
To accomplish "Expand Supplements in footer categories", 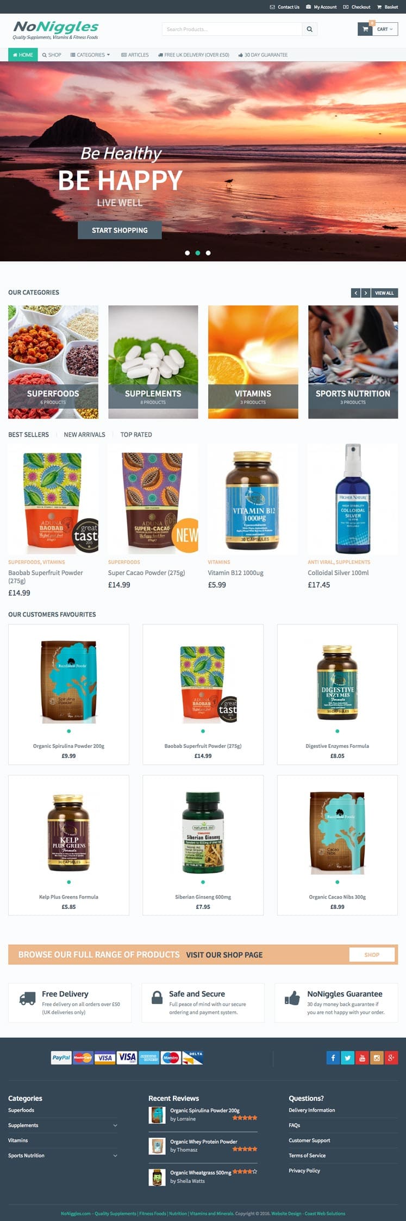I will tap(115, 1125).
